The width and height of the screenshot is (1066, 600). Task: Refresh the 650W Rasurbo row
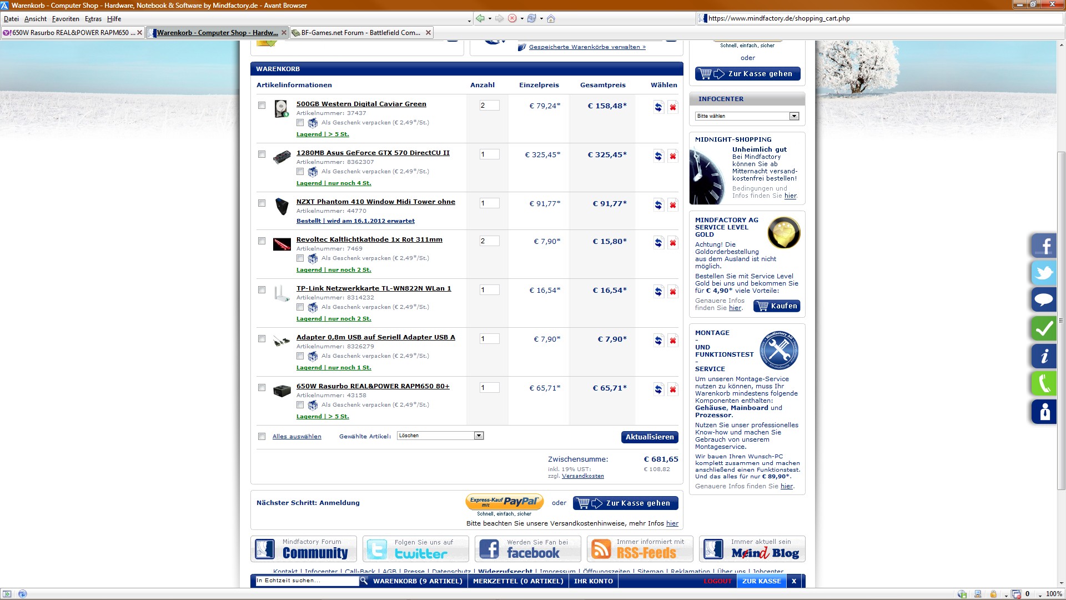[658, 389]
